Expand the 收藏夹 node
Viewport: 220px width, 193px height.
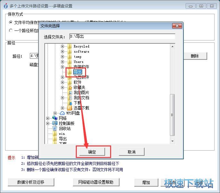click(x=62, y=88)
